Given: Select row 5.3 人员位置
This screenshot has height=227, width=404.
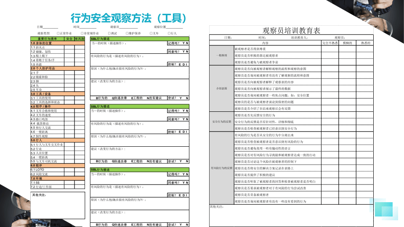Looking at the screenshot, I should point(58,153).
